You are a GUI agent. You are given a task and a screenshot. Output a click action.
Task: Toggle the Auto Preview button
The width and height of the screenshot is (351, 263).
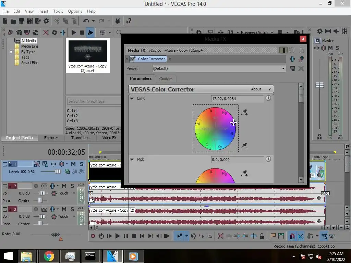click(90, 33)
